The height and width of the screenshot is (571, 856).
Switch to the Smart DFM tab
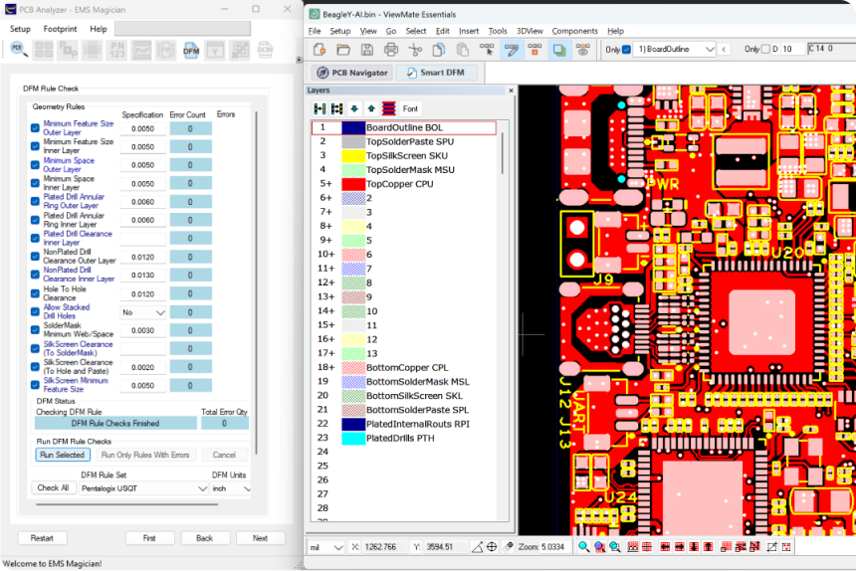(436, 73)
